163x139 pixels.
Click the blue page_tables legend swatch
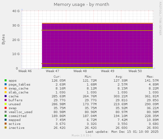click(6, 84)
